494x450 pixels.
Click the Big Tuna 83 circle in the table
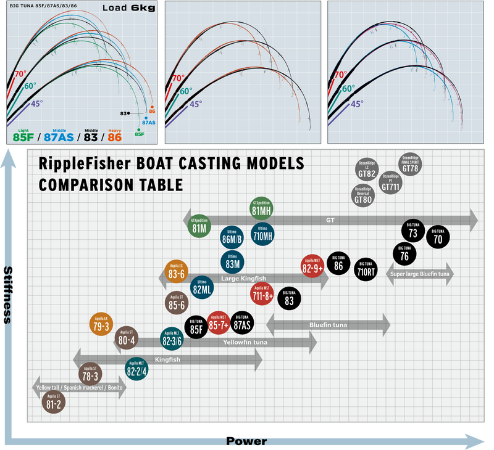(289, 298)
